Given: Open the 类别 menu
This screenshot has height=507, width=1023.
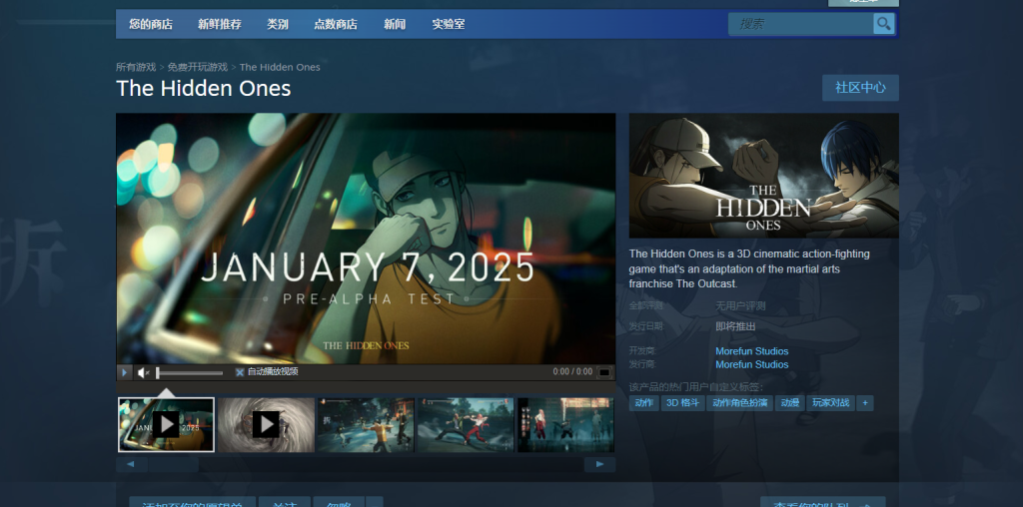Looking at the screenshot, I should (278, 24).
